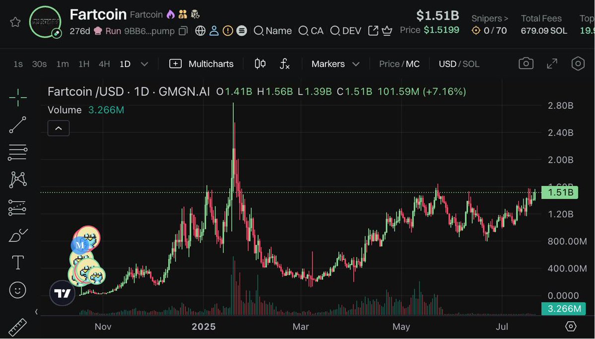Open the emoji smiley icons tool
The height and width of the screenshot is (339, 595).
pos(18,290)
